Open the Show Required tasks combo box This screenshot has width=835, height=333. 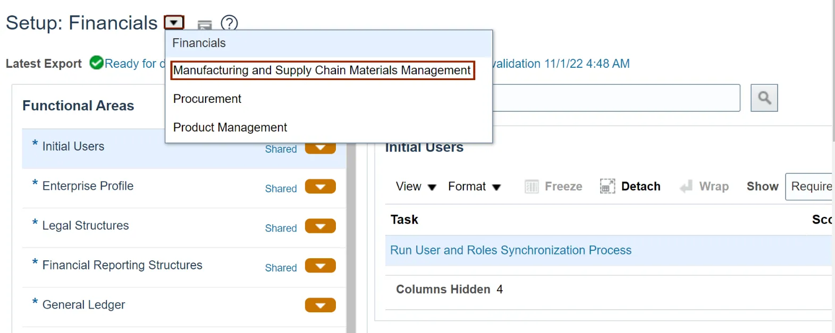pos(809,187)
